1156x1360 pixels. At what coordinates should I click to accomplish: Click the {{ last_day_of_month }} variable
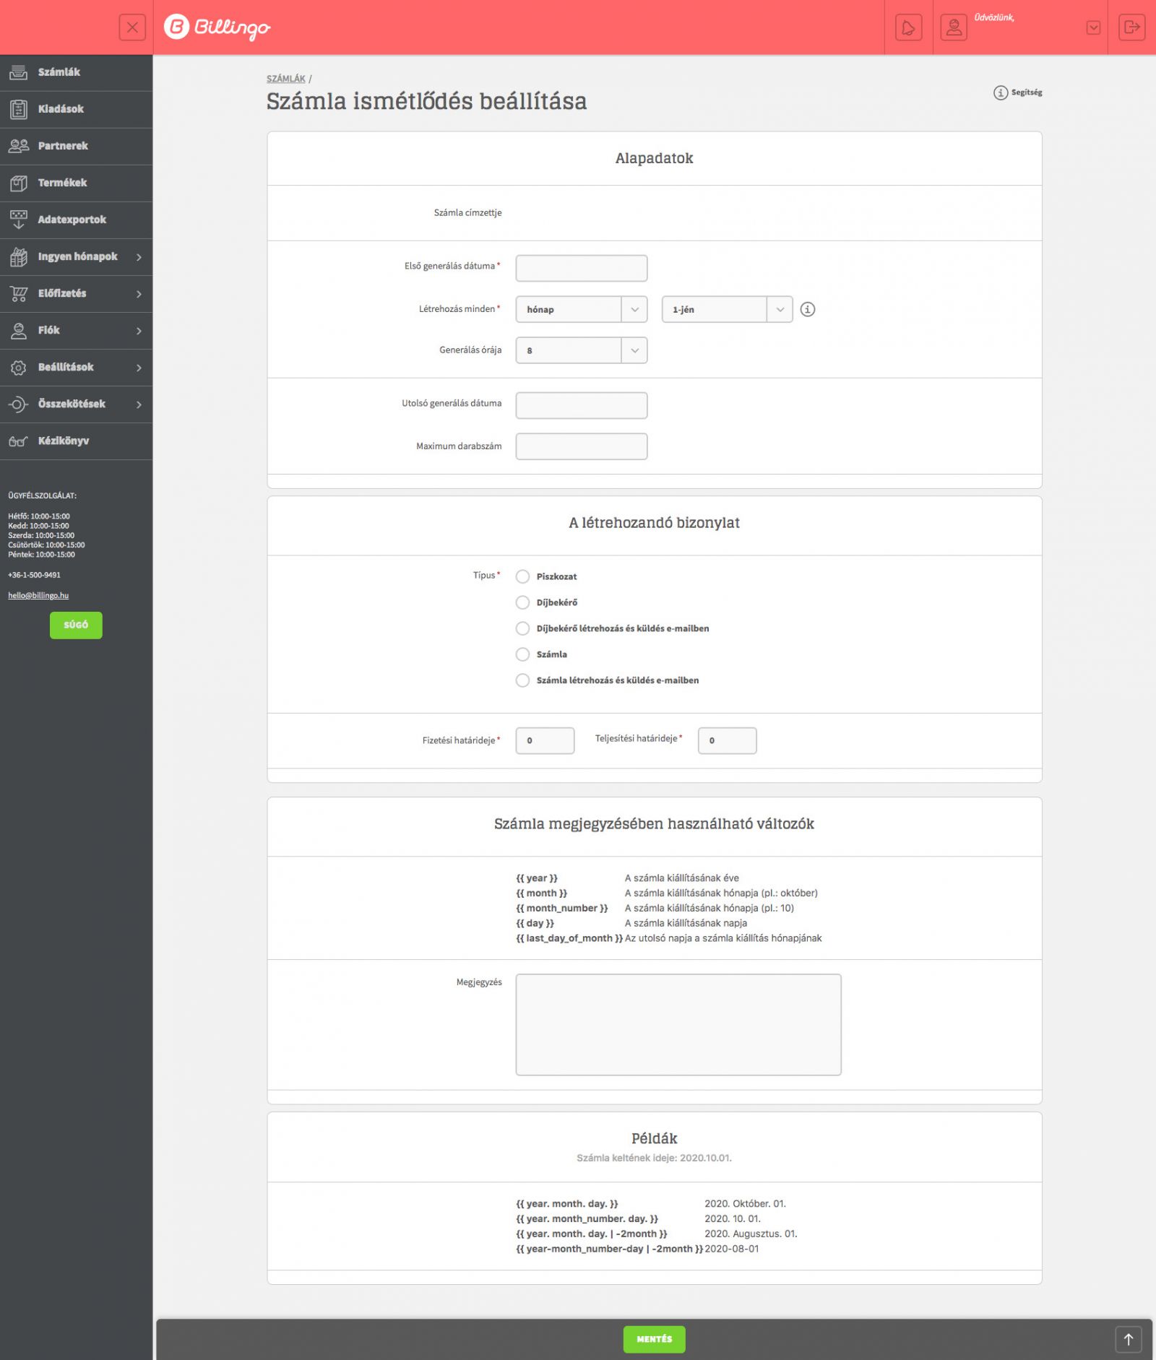pos(569,938)
